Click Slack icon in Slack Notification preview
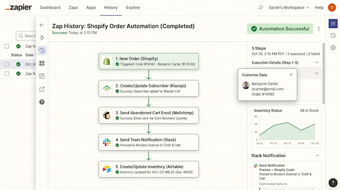 [x=255, y=165]
